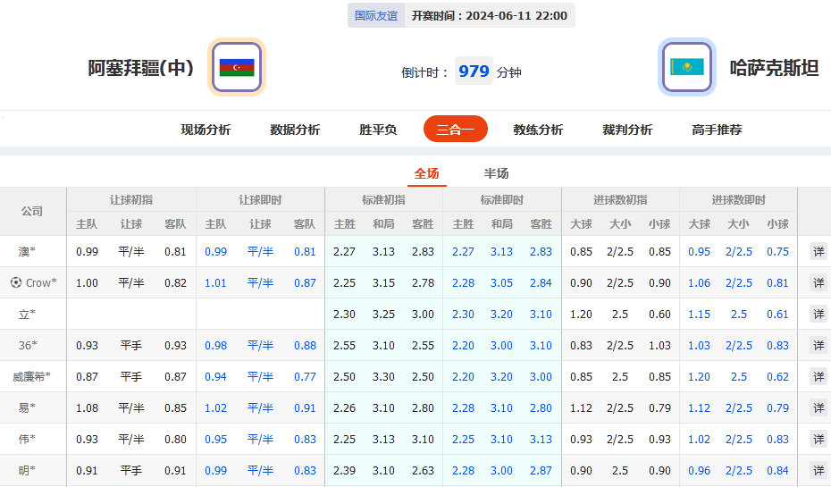Image resolution: width=831 pixels, height=487 pixels.
Task: Switch to the 现场分析 tab
Action: (206, 130)
